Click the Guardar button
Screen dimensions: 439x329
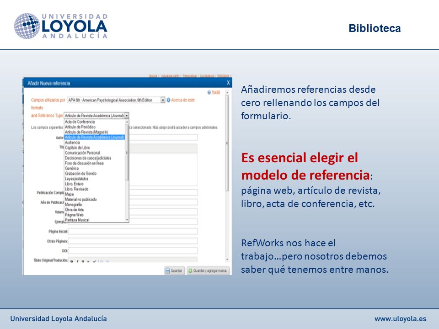click(x=174, y=271)
